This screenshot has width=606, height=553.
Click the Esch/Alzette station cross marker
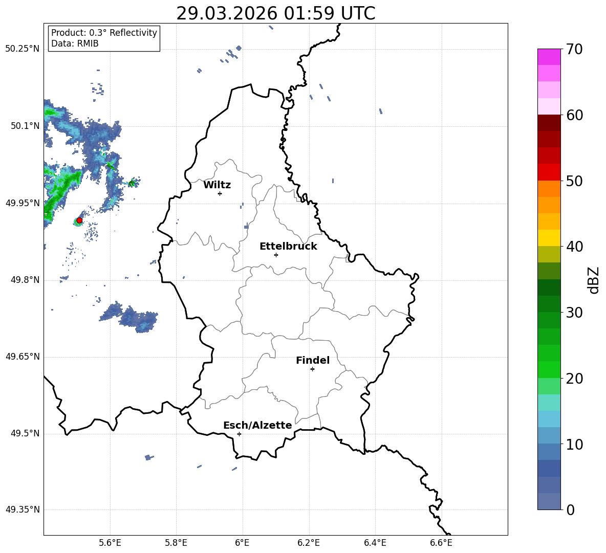point(239,434)
